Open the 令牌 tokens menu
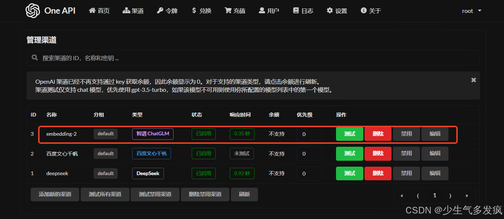Screen dimensions: 504x219 tap(167, 11)
